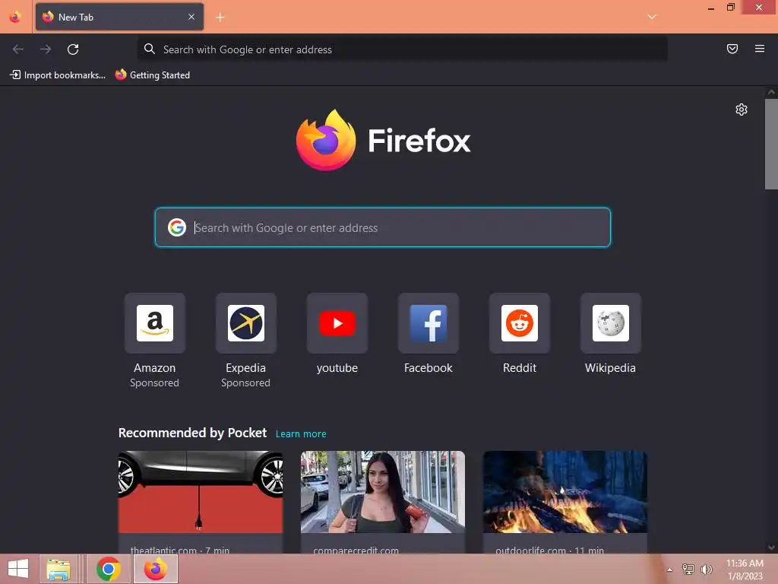
Task: Open comparecredit.com woman article thumbnail
Action: click(x=383, y=492)
